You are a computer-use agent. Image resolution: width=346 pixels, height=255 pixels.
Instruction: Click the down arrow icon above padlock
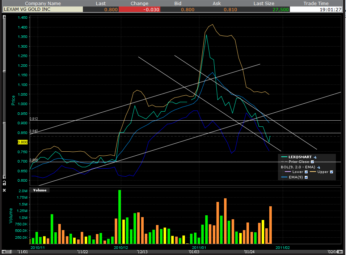pyautogui.click(x=4, y=177)
